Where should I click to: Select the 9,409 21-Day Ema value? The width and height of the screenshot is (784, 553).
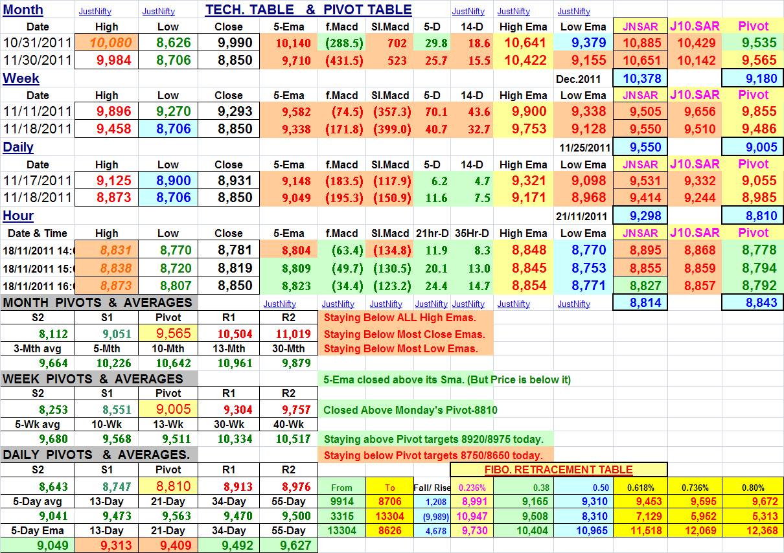[x=168, y=545]
